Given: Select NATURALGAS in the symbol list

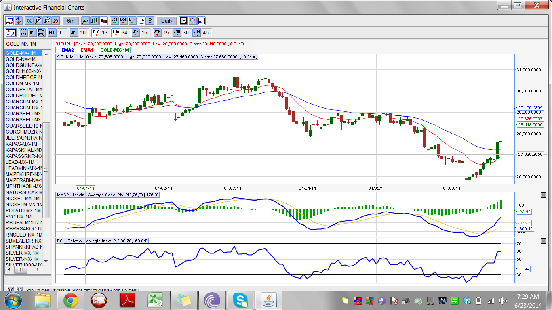Looking at the screenshot, I should pos(23,193).
